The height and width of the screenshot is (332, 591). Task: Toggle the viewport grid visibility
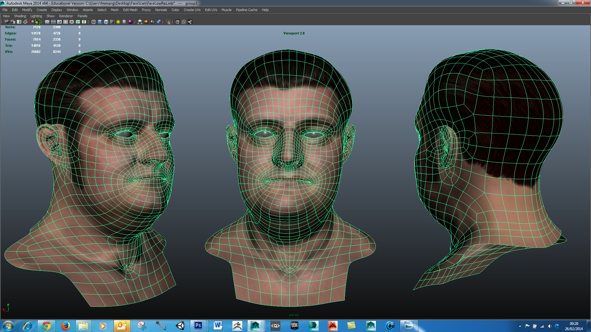coord(47,22)
